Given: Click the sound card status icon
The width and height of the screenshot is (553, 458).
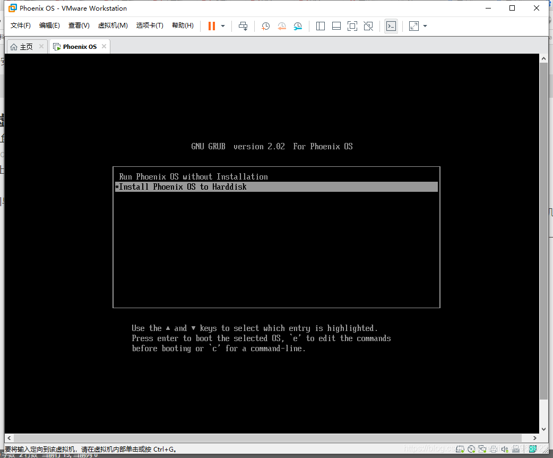Looking at the screenshot, I should pyautogui.click(x=505, y=449).
